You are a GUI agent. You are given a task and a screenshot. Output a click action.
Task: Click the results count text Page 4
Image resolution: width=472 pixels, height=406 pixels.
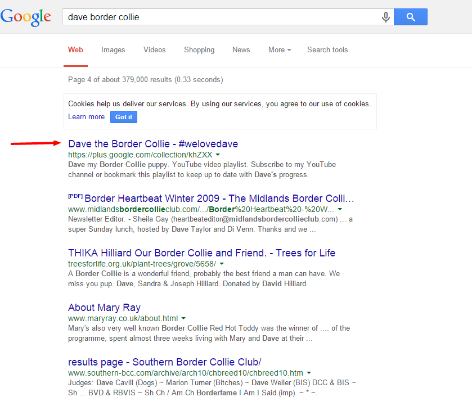coord(145,79)
